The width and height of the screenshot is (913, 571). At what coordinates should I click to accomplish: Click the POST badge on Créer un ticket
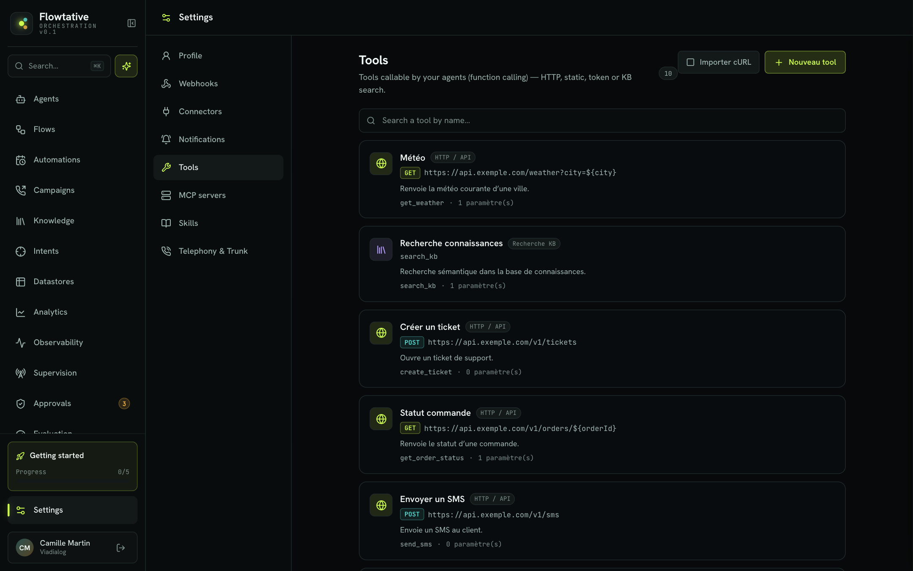[x=412, y=343]
